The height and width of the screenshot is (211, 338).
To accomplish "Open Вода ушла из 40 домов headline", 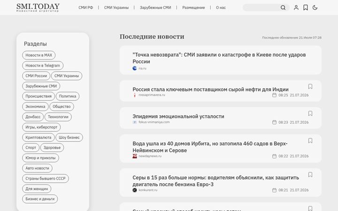I will 210,147.
